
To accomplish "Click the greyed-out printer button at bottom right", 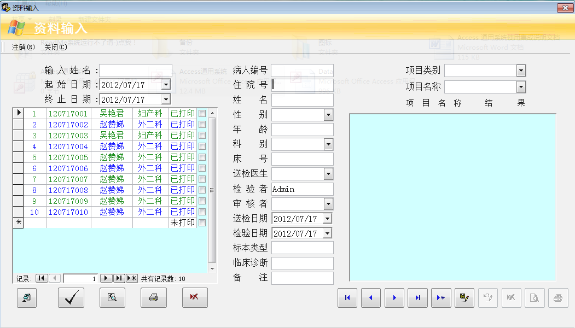I will tap(558, 298).
